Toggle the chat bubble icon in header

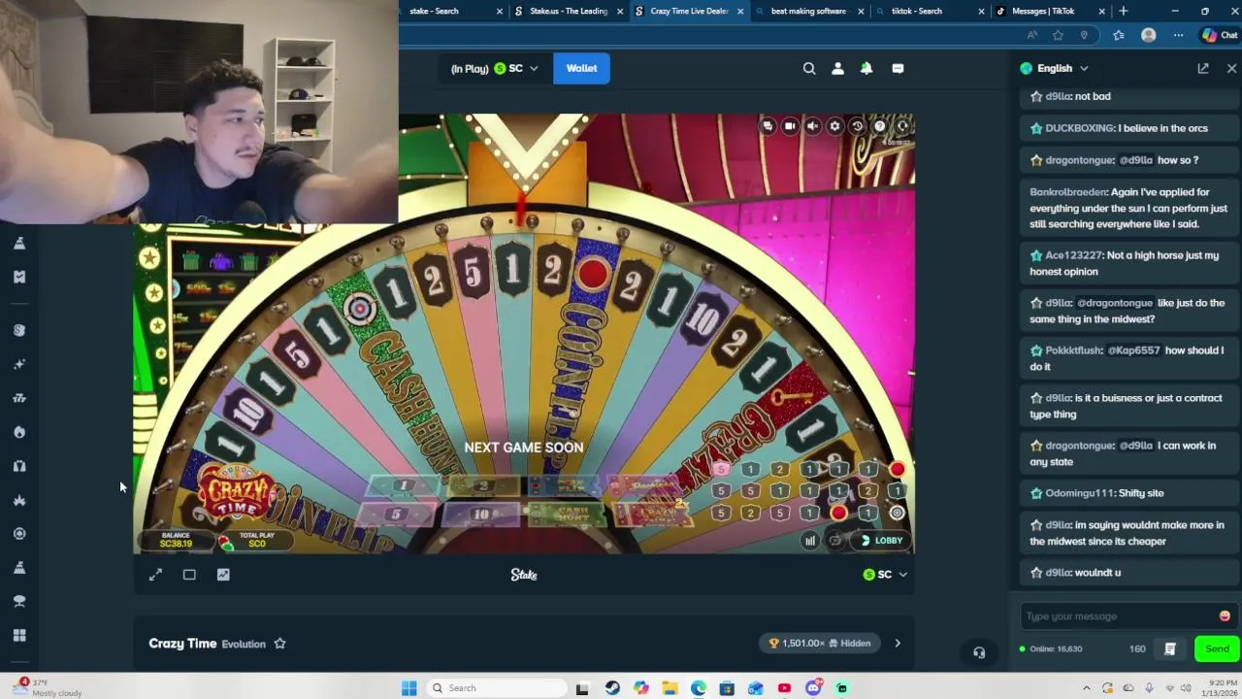(898, 68)
